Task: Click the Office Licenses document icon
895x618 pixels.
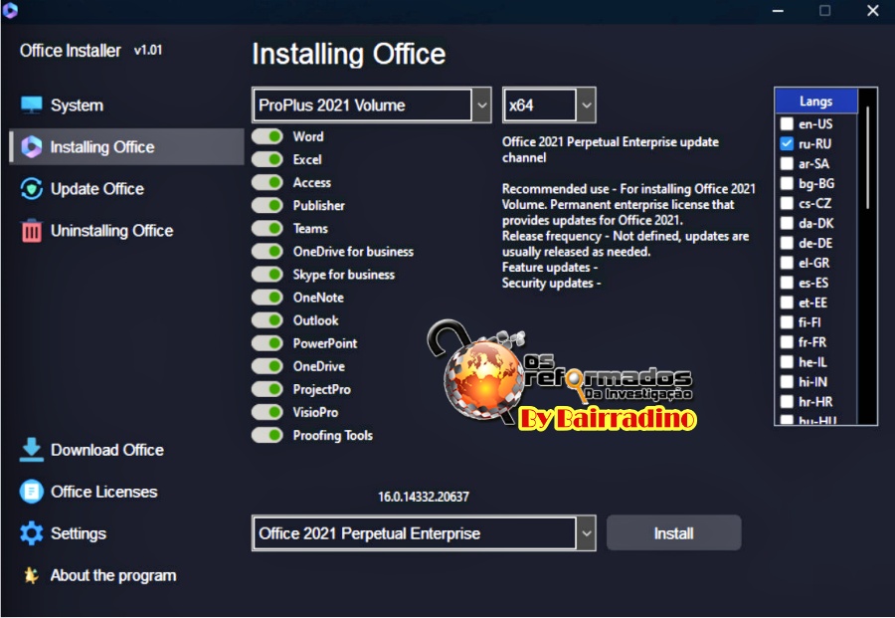Action: (32, 492)
